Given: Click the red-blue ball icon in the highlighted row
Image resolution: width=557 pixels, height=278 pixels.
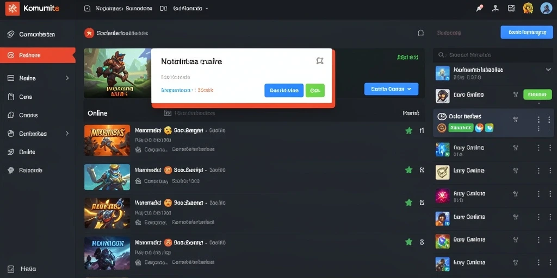Looking at the screenshot, I should coord(479,128).
